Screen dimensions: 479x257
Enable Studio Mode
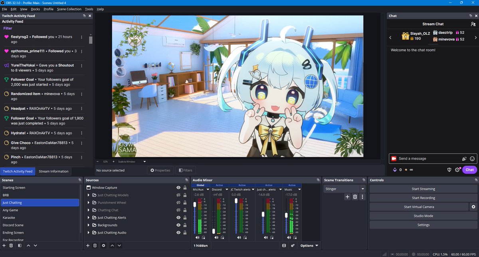tap(424, 216)
